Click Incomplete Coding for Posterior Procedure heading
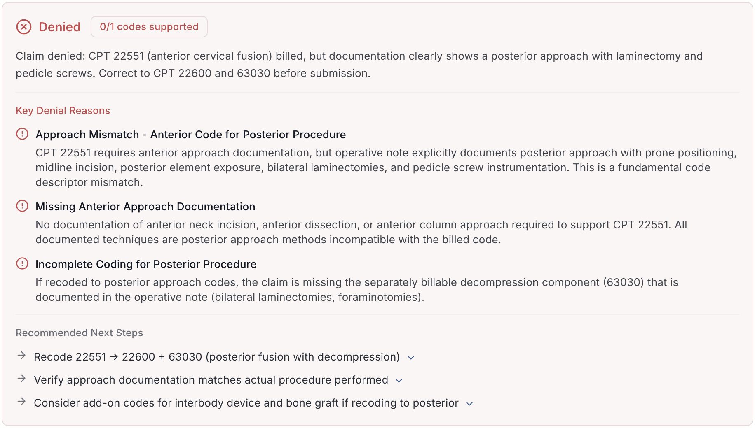The width and height of the screenshot is (755, 428). (146, 264)
